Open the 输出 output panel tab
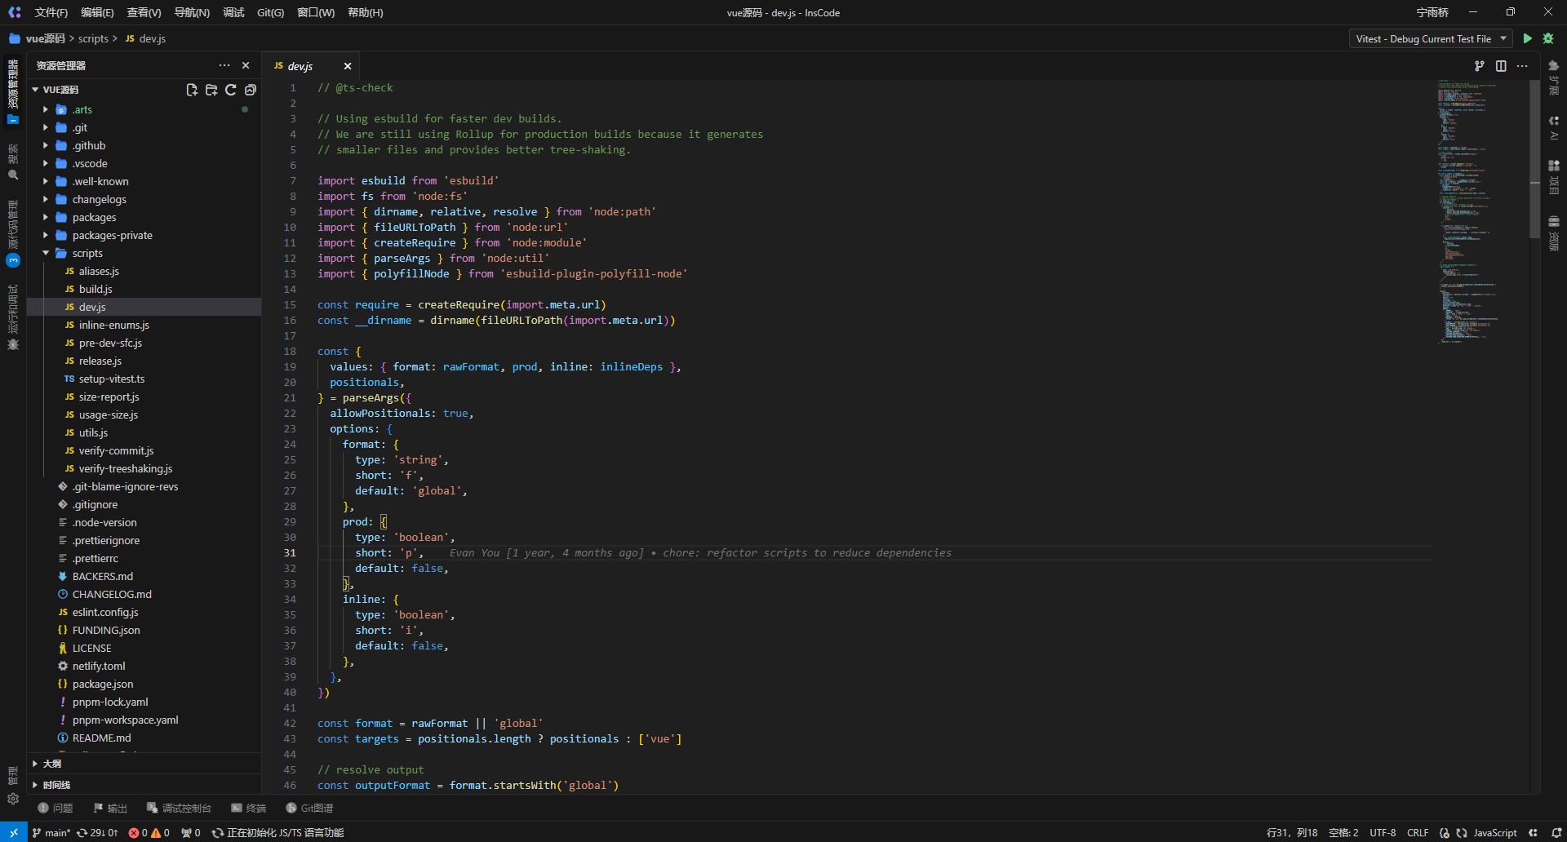Image resolution: width=1567 pixels, height=842 pixels. pos(110,808)
